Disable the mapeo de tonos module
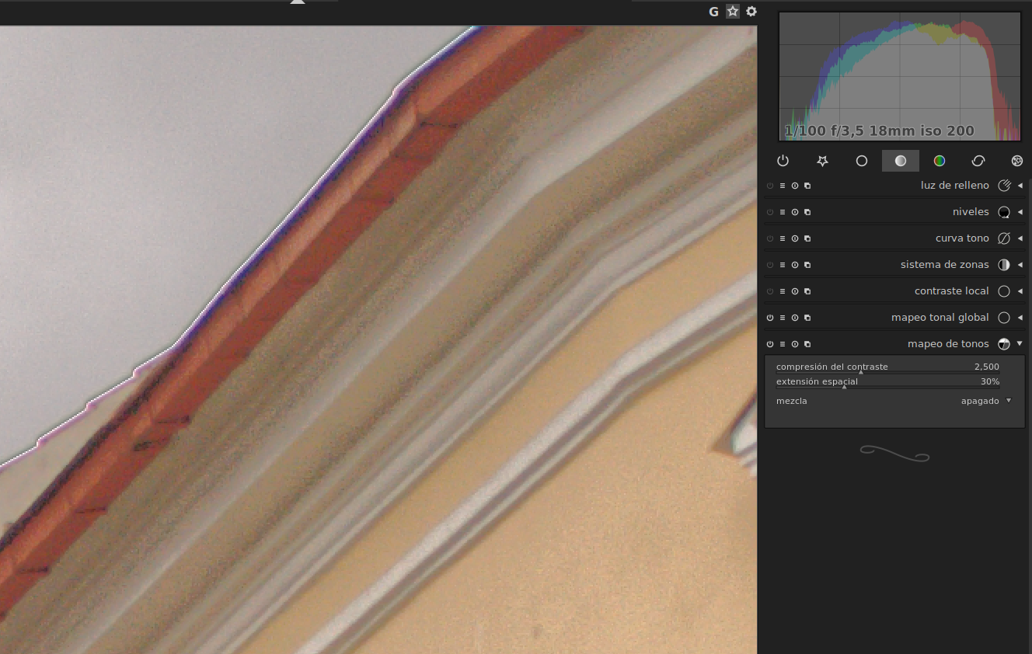The image size is (1032, 654). point(770,344)
